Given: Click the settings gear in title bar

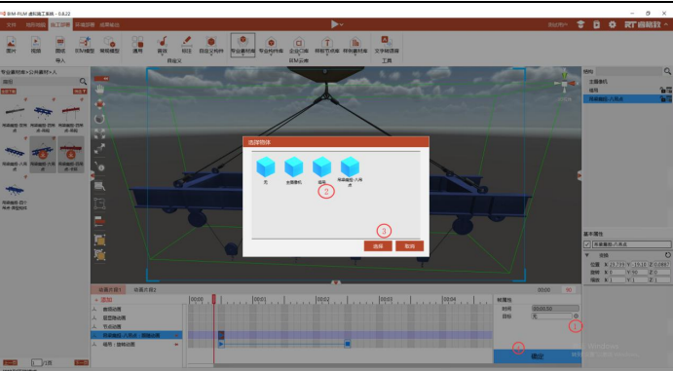Looking at the screenshot, I should click(612, 24).
